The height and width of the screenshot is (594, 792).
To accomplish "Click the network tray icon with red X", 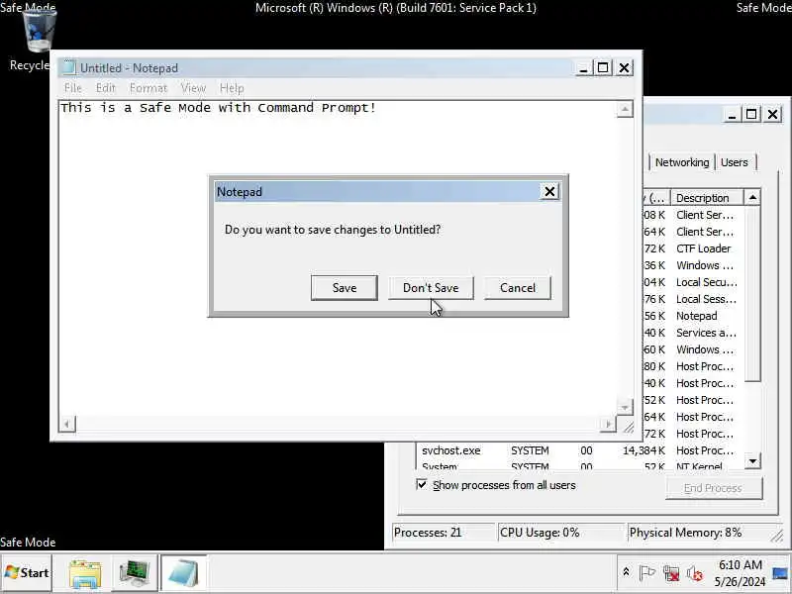I will point(671,573).
